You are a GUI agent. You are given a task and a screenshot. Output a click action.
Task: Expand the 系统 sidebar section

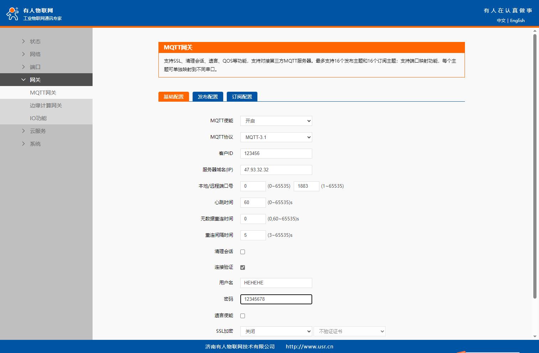coord(35,144)
